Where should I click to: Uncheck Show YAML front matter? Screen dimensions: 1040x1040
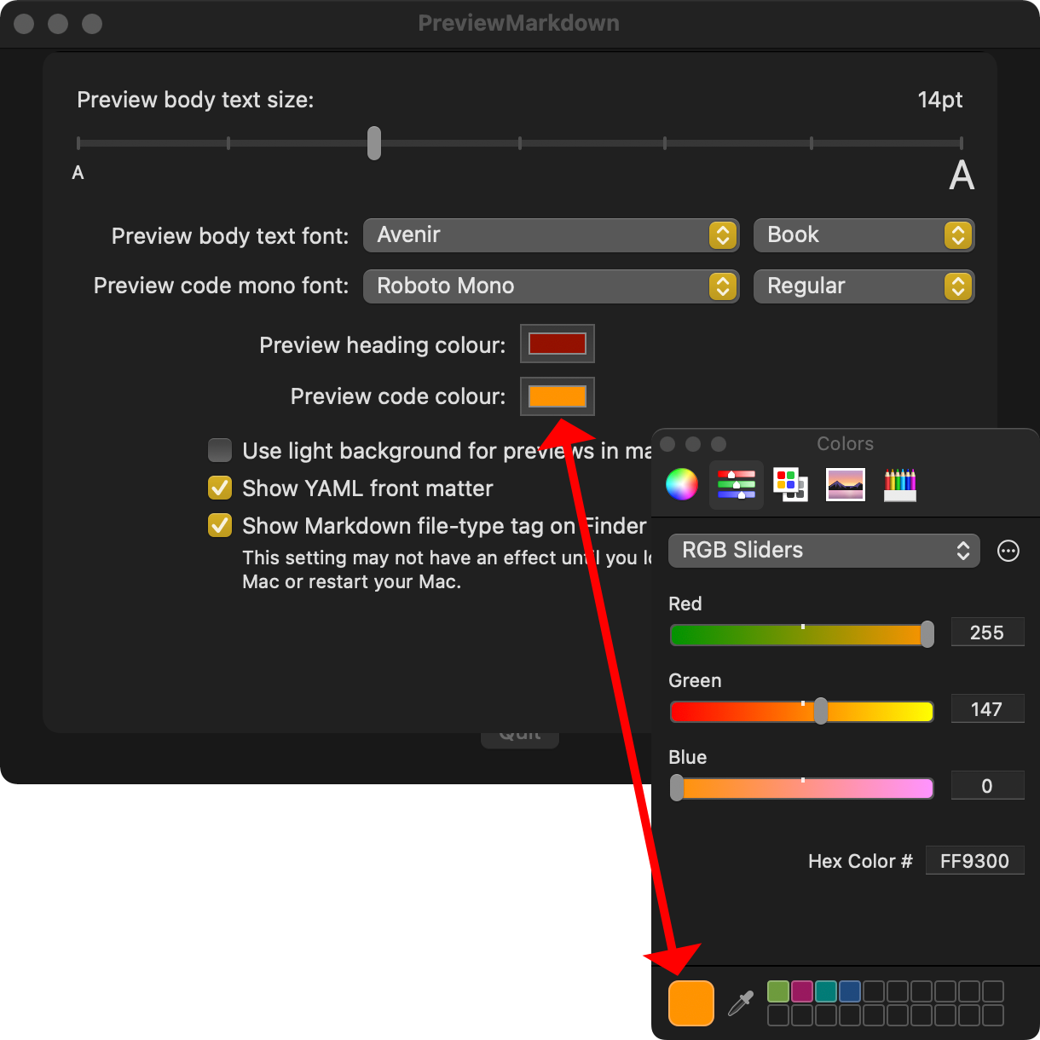tap(220, 488)
